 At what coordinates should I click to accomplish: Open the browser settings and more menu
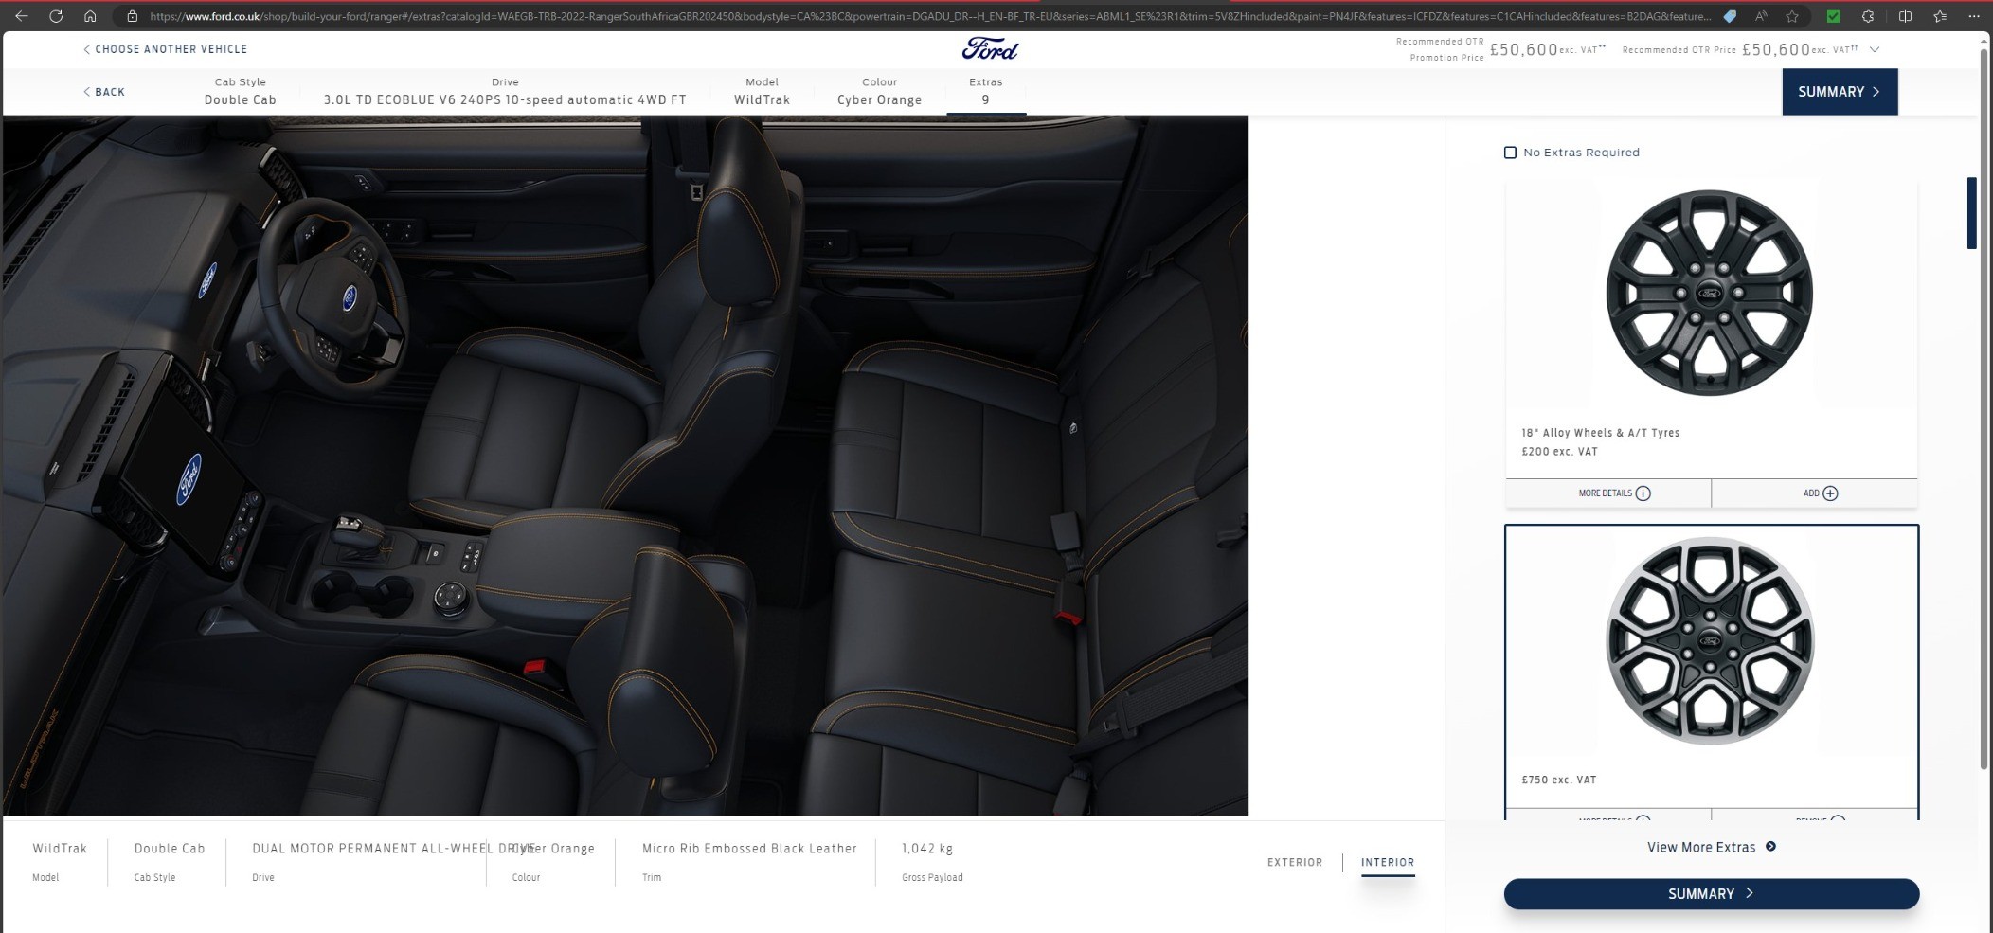(1974, 16)
